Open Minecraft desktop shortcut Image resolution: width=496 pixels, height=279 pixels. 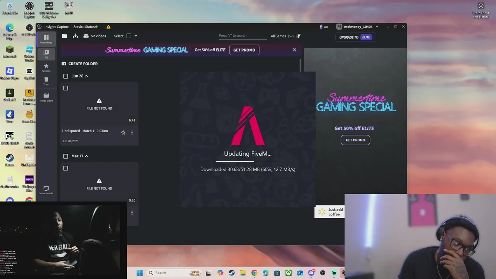pyautogui.click(x=10, y=51)
